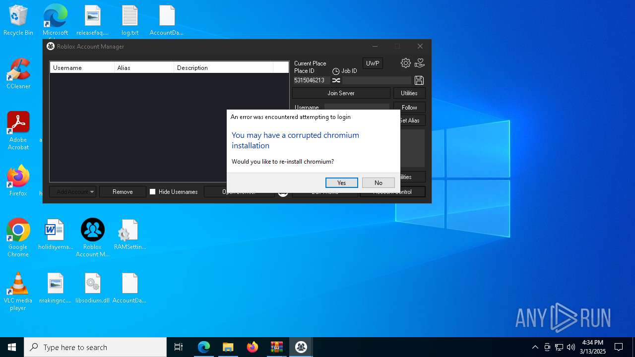The height and width of the screenshot is (357, 635).
Task: Open Google Chrome desktop shortcut
Action: (18, 238)
